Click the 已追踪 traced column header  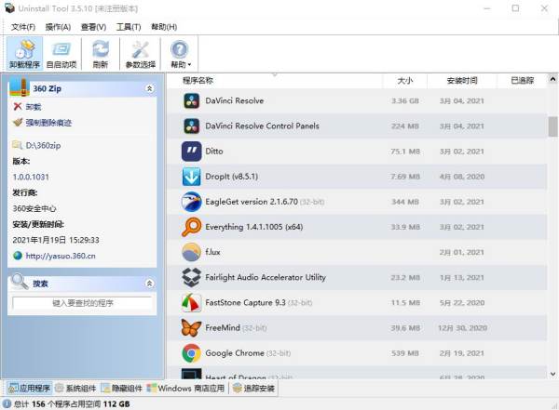(523, 81)
